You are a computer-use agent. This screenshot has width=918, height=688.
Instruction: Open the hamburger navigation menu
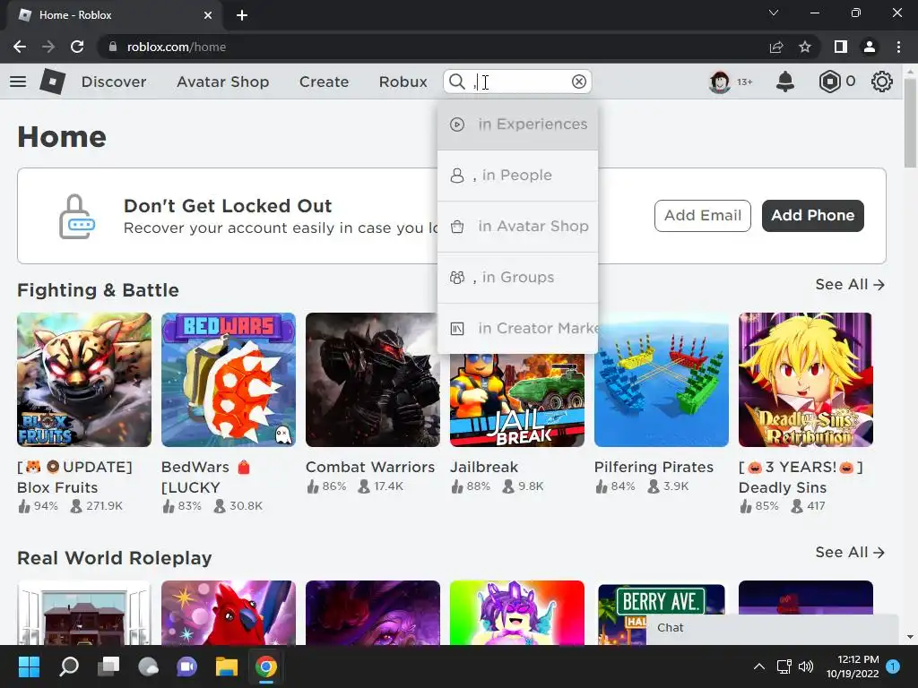(x=18, y=82)
